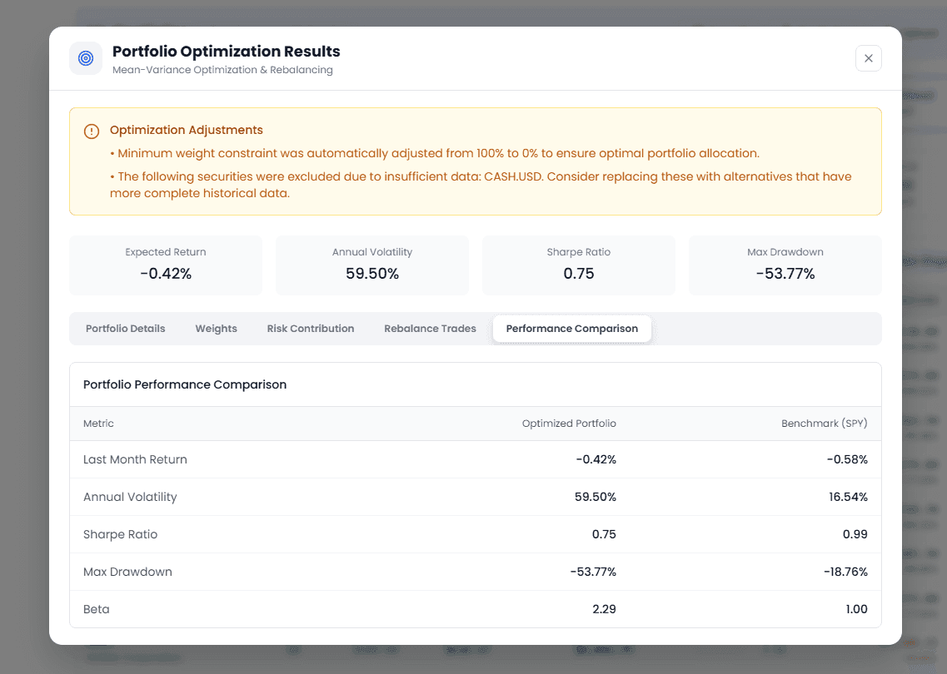The image size is (947, 674).
Task: Click the warning icon in Optimization Adjustments
Action: (x=91, y=131)
